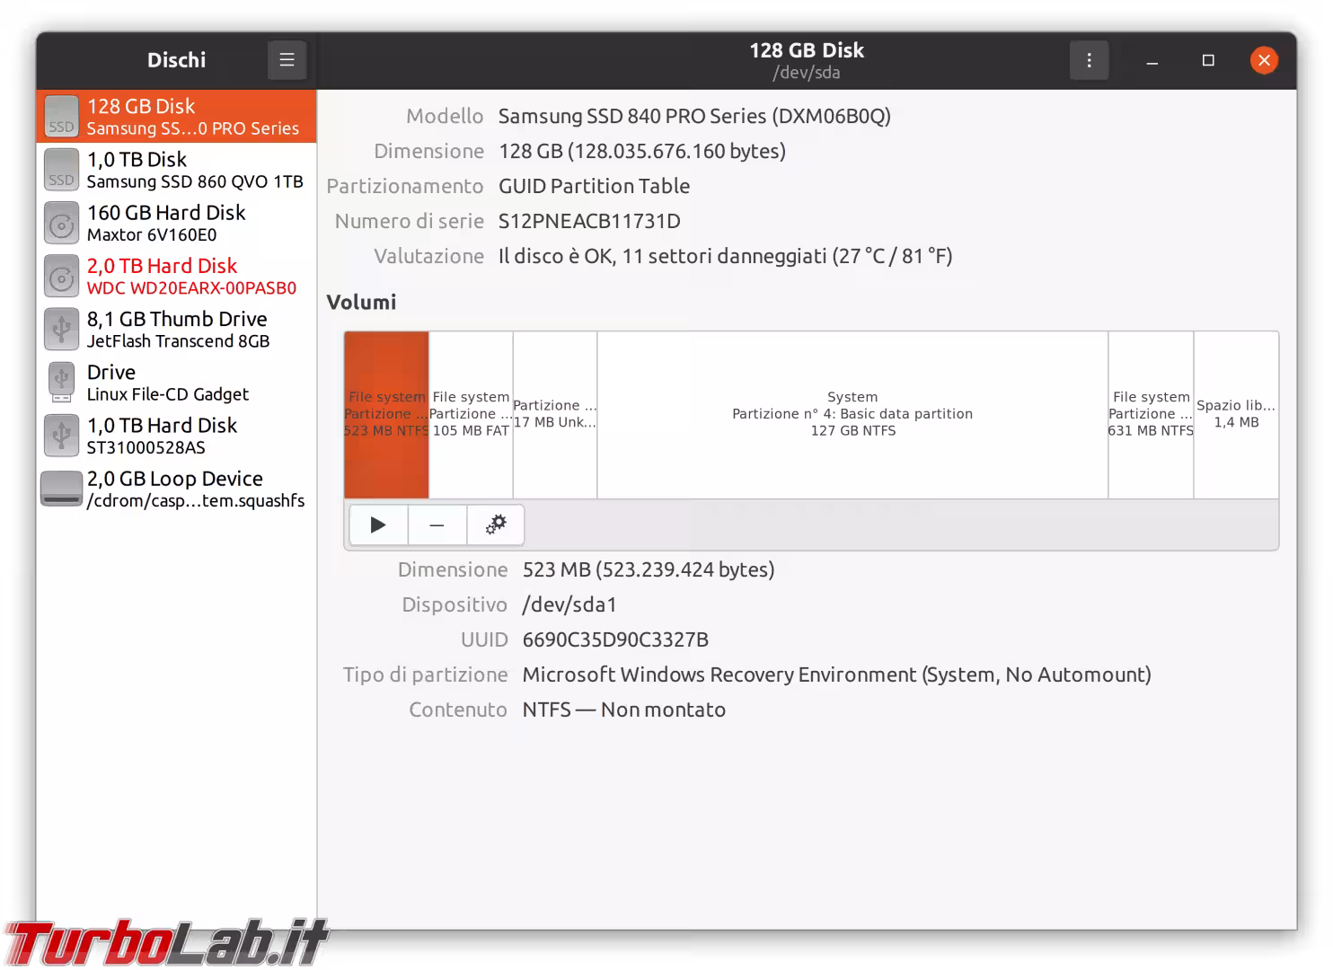Click the 523 MB partition size value
This screenshot has width=1333, height=970.
649,569
